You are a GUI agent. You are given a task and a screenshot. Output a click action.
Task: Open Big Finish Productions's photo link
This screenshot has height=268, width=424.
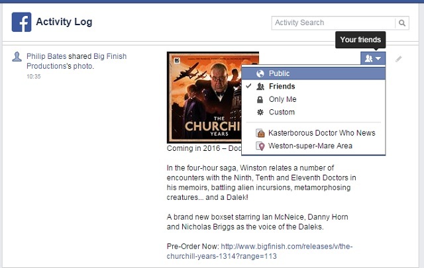[77, 61]
